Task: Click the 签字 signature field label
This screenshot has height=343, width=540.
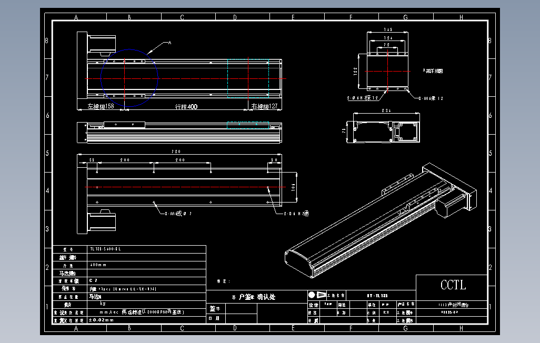Action: pyautogui.click(x=215, y=309)
